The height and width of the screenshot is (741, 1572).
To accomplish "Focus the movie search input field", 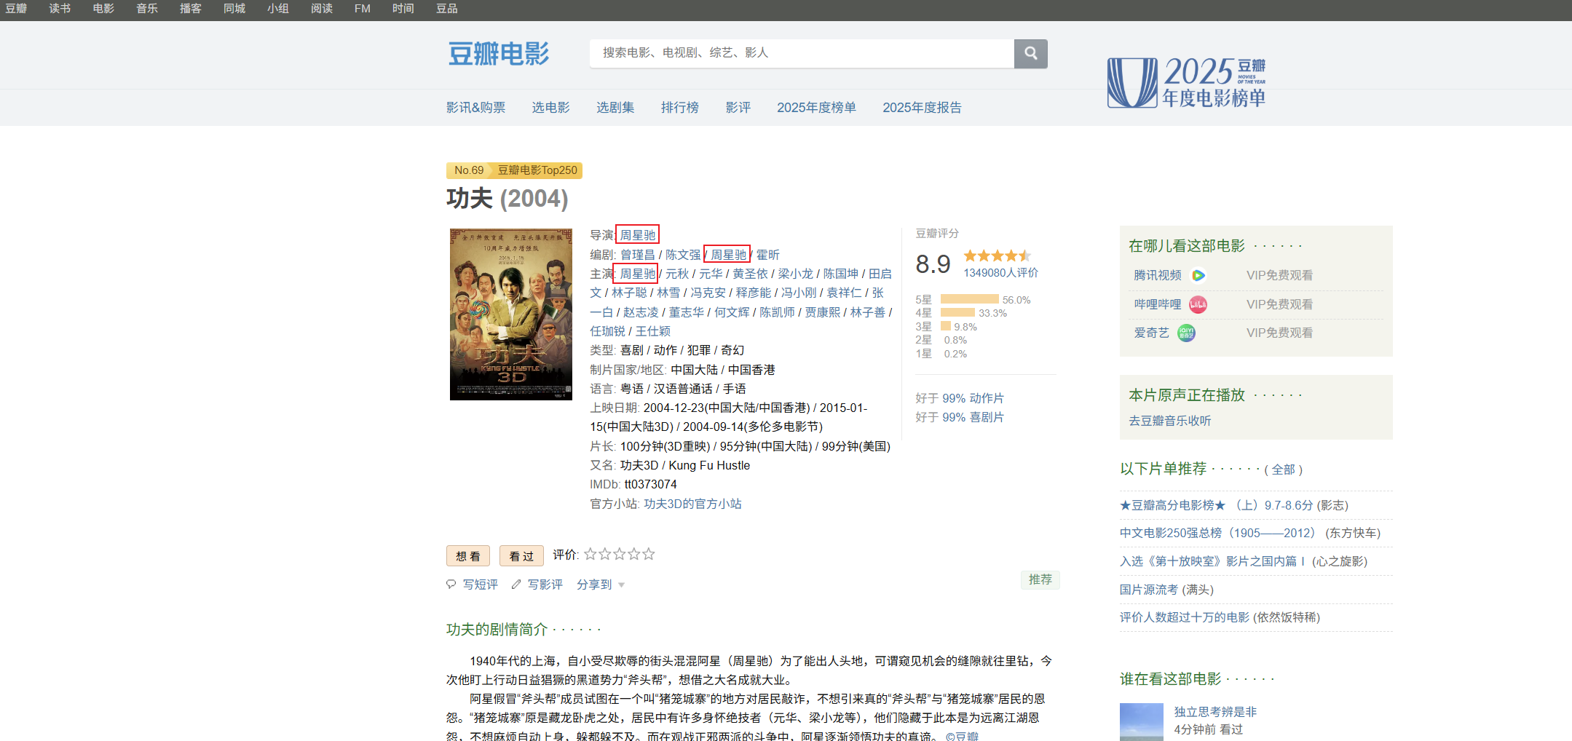I will coord(802,53).
